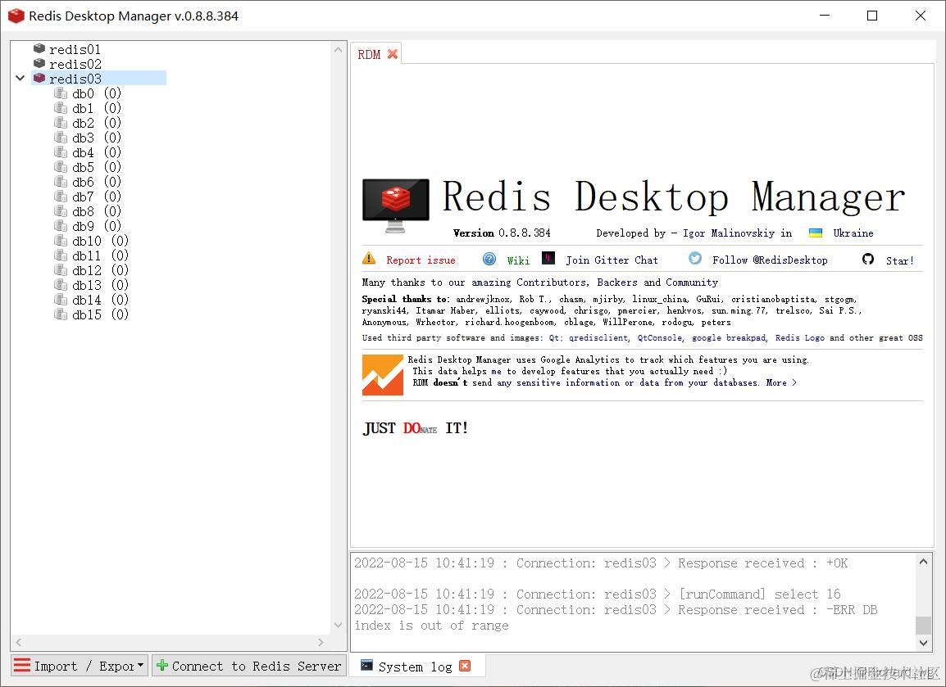946x687 pixels.
Task: Click the blue Wiki help icon
Action: [489, 259]
